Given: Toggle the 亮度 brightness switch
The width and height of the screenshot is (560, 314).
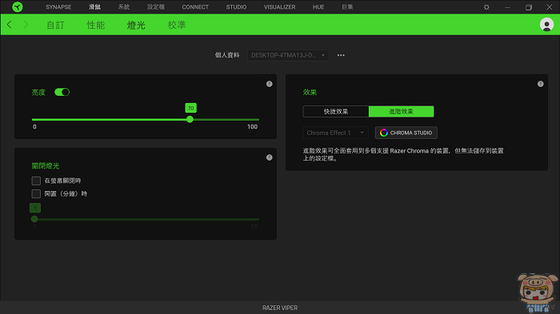Looking at the screenshot, I should 62,92.
